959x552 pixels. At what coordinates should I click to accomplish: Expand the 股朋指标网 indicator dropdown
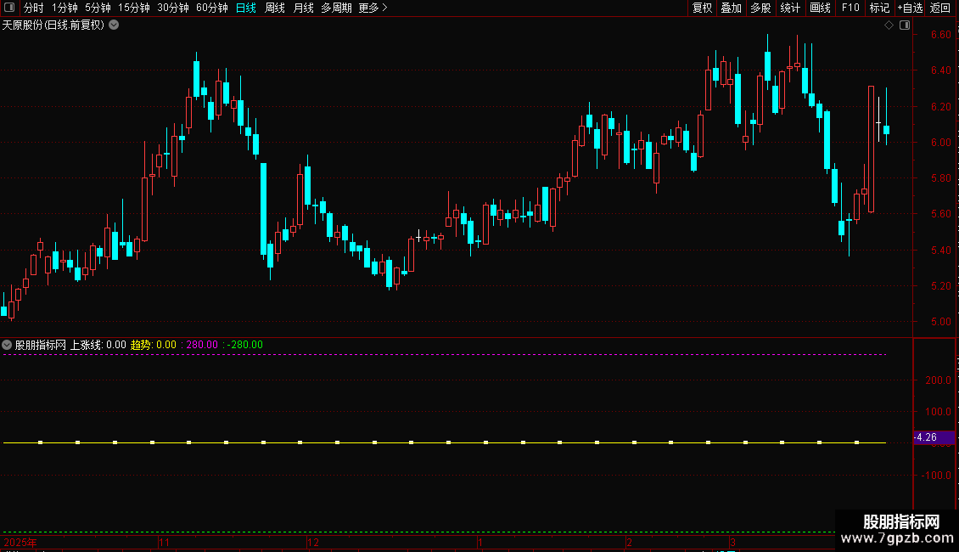(x=7, y=345)
